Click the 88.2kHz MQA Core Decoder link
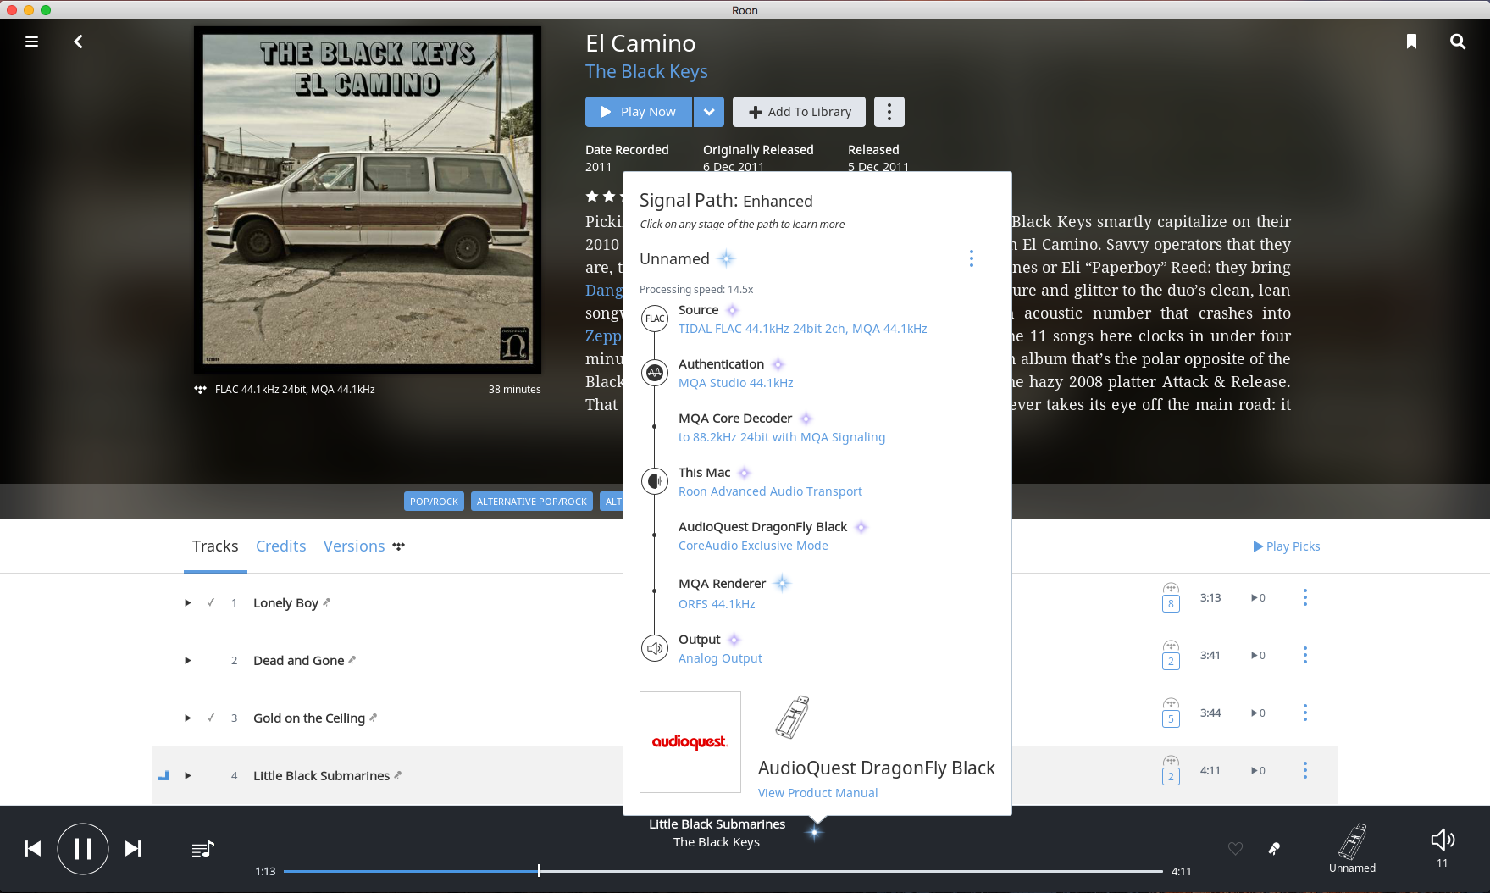This screenshot has height=893, width=1490. pyautogui.click(x=782, y=437)
